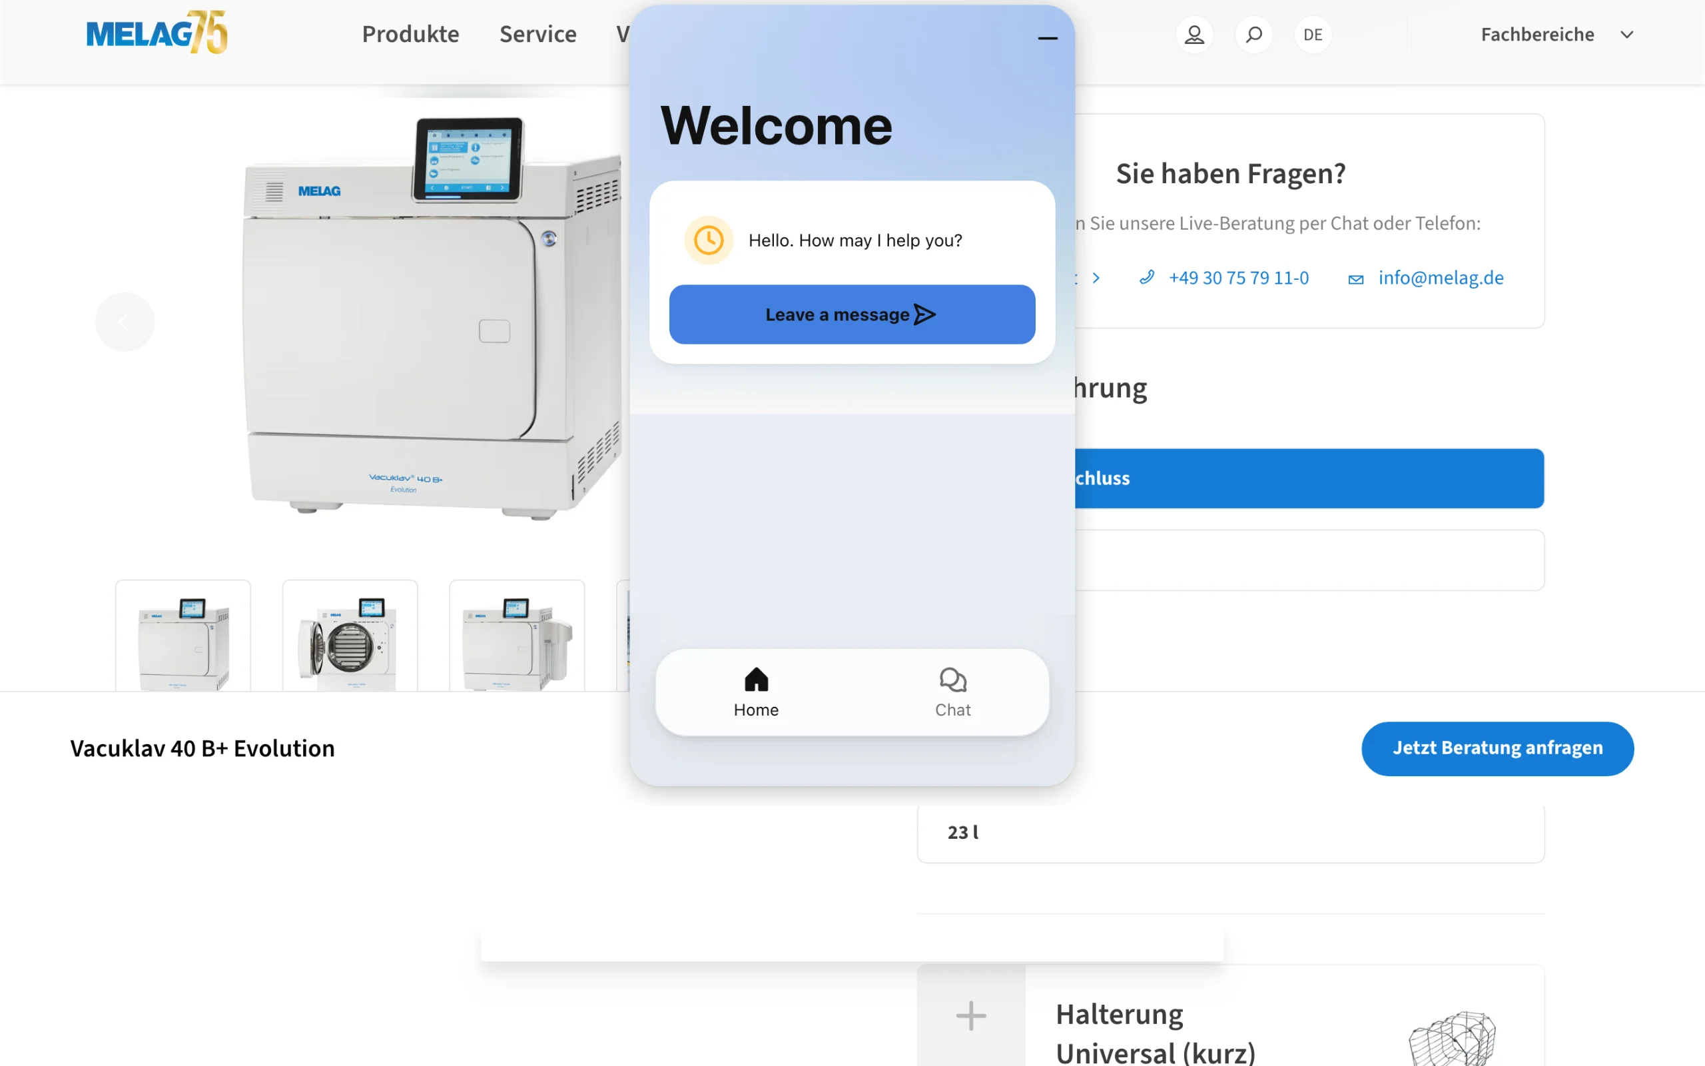Click the chevron arrow beside the phone link
The image size is (1705, 1066).
click(x=1096, y=278)
